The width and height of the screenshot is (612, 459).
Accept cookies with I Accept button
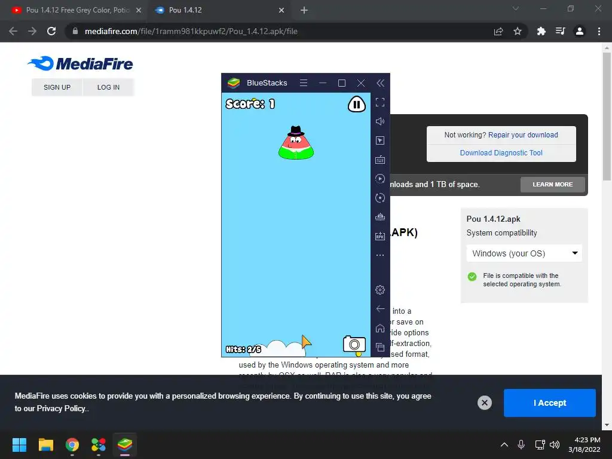pyautogui.click(x=550, y=403)
